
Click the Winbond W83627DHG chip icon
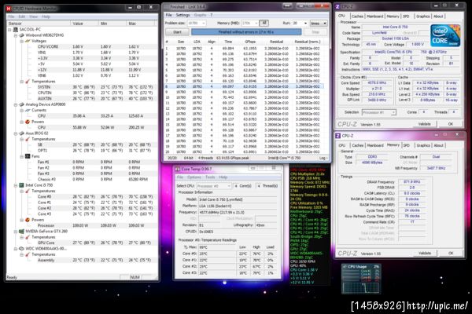pos(21,35)
